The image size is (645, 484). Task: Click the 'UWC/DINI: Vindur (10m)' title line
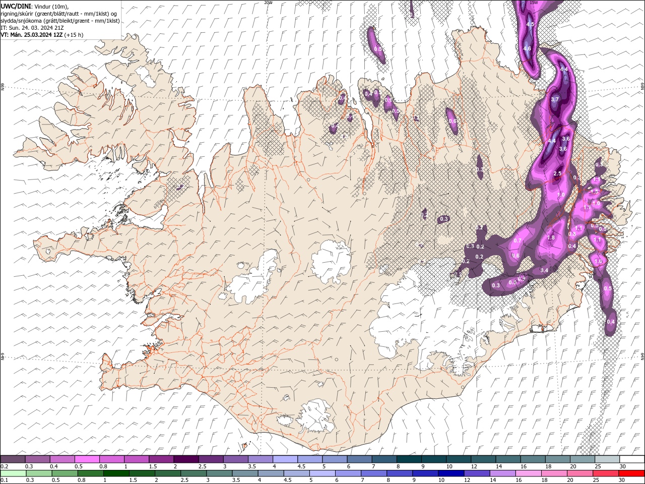tap(35, 6)
